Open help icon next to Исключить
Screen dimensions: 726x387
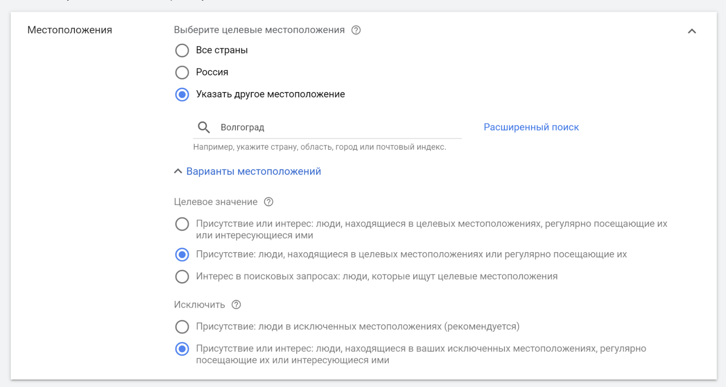tap(236, 305)
